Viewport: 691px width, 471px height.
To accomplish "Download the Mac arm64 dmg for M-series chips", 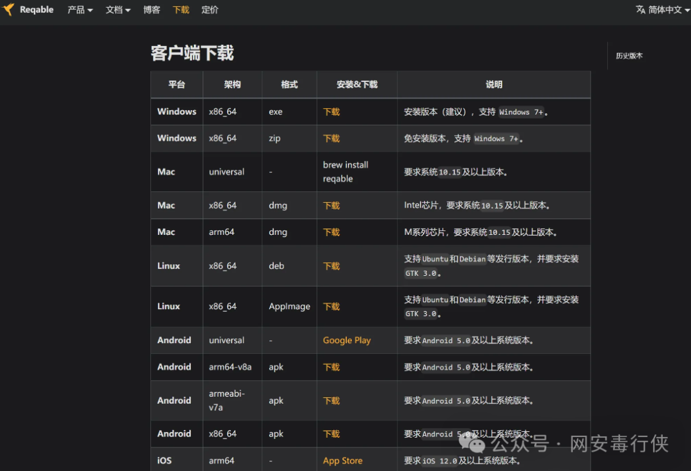I will [331, 232].
